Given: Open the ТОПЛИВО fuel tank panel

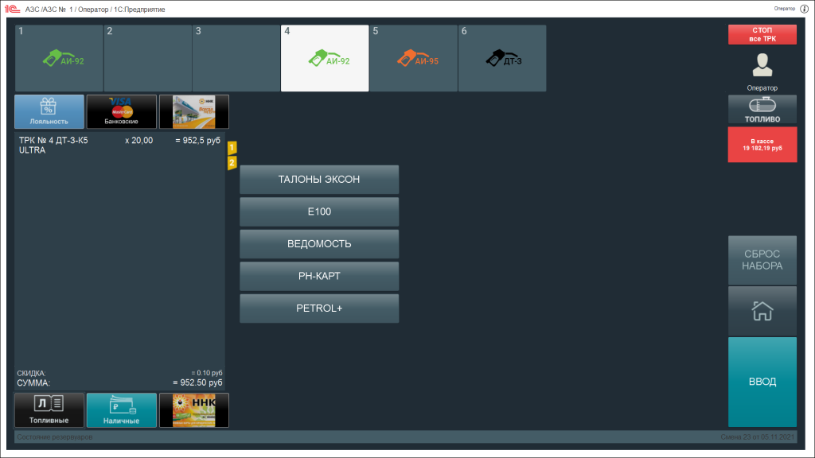Looking at the screenshot, I should click(762, 110).
